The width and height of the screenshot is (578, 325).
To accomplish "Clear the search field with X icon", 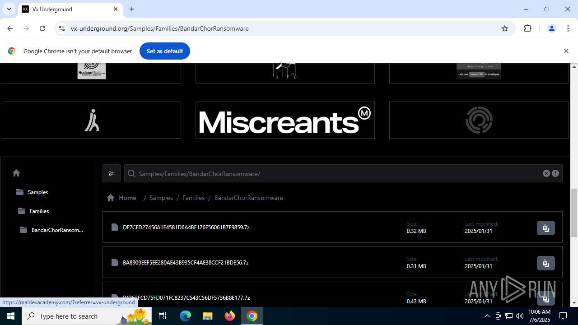I will [x=546, y=173].
